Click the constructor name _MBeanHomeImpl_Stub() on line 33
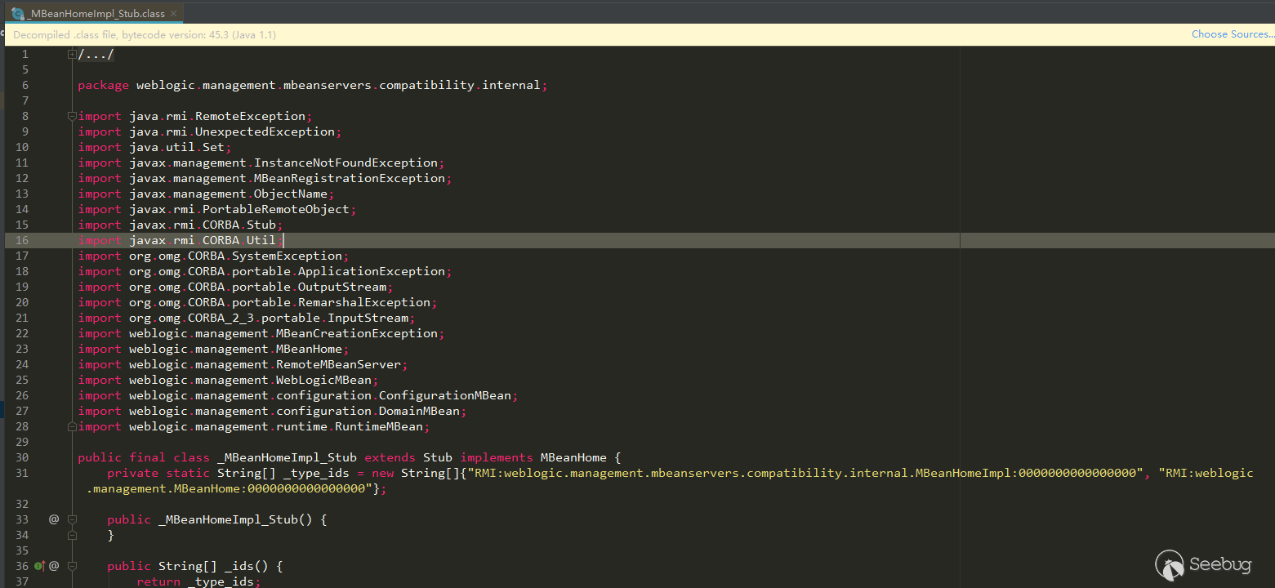 pos(235,519)
